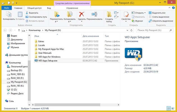Click Снять выделение (Select none)

coord(159,17)
